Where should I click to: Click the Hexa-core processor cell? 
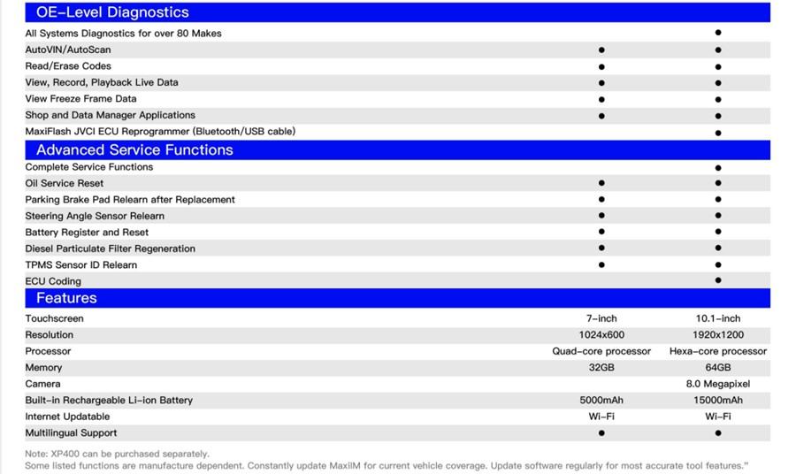point(718,351)
